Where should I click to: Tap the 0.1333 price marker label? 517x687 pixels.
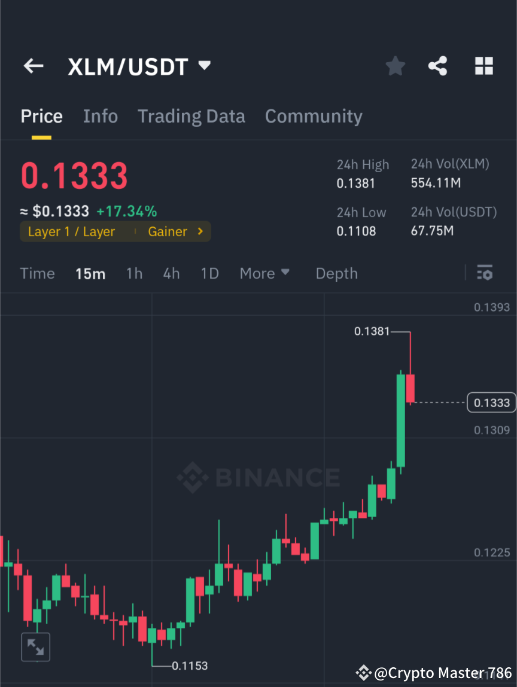491,402
